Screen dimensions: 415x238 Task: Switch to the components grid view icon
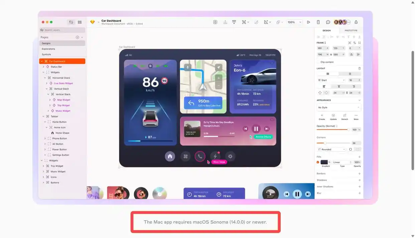coord(80,22)
